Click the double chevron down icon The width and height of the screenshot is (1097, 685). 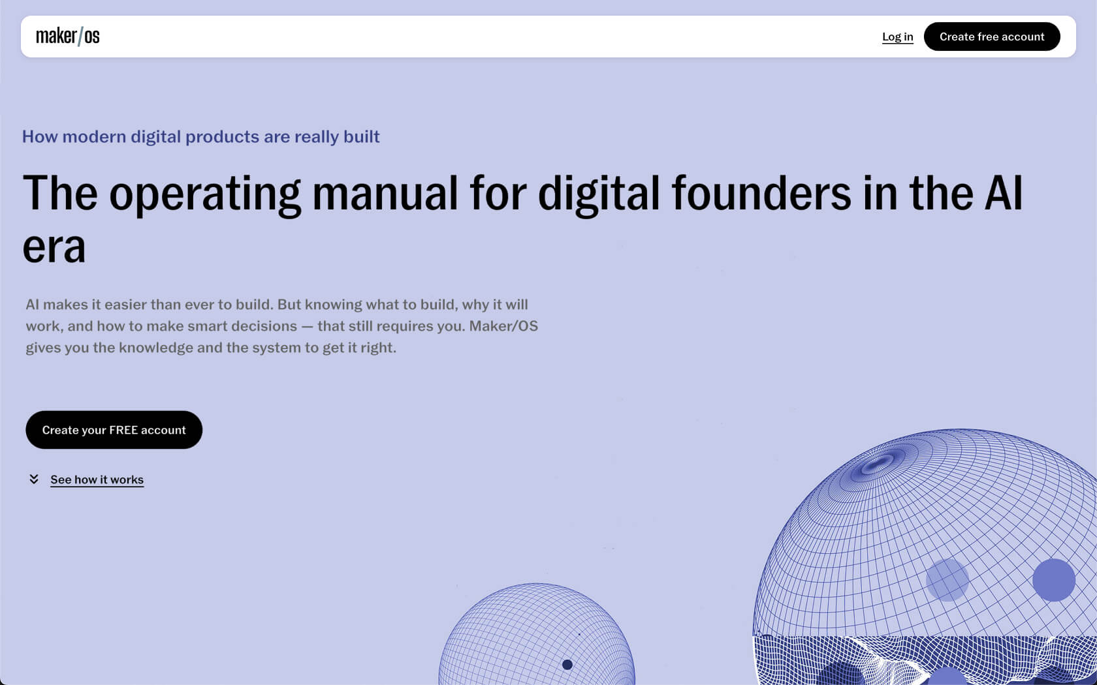coord(34,479)
